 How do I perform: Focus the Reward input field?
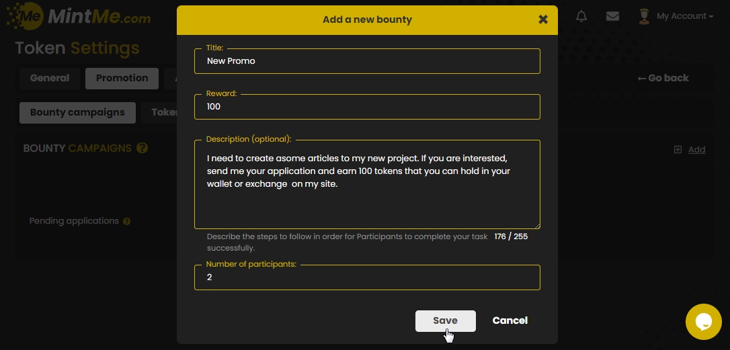[x=367, y=107]
